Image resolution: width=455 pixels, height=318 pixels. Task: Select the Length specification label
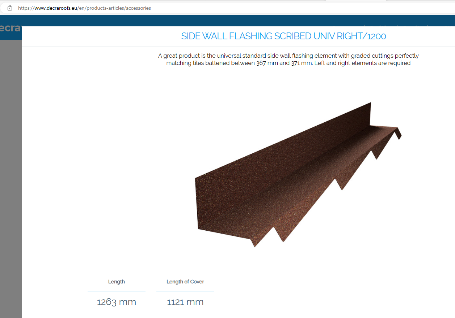(116, 282)
